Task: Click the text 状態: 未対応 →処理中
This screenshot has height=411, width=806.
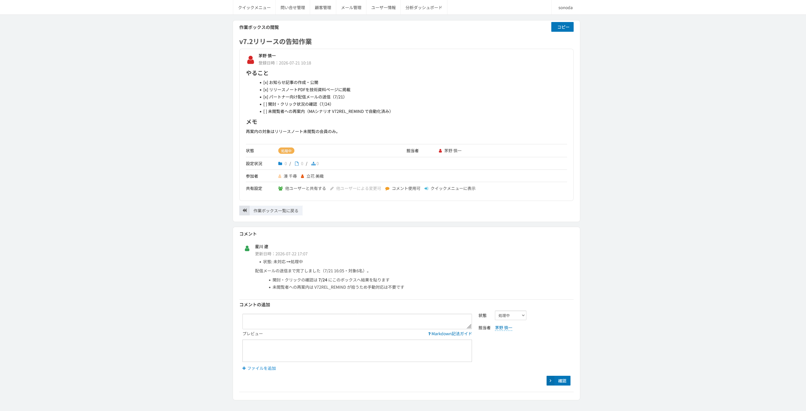Action: pos(283,262)
